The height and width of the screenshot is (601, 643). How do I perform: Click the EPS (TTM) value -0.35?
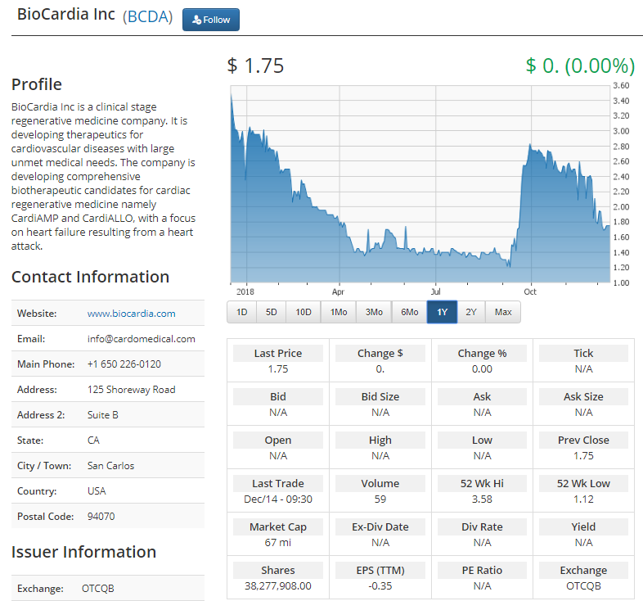(x=380, y=586)
